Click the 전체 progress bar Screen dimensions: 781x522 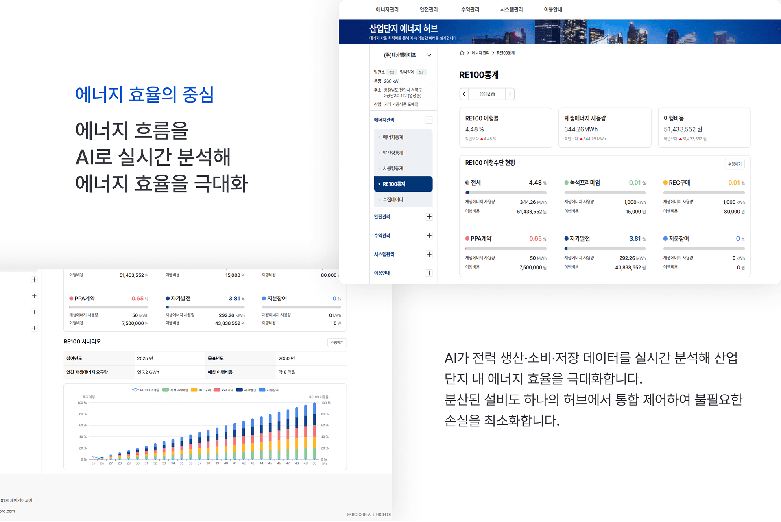[506, 193]
